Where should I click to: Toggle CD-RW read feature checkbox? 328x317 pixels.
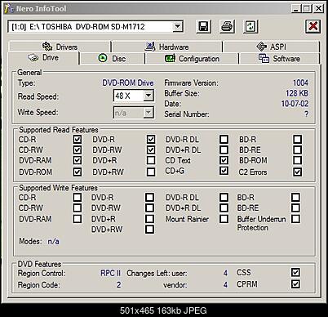click(x=78, y=150)
